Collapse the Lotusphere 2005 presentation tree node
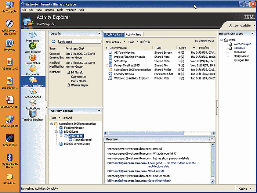 51,124
